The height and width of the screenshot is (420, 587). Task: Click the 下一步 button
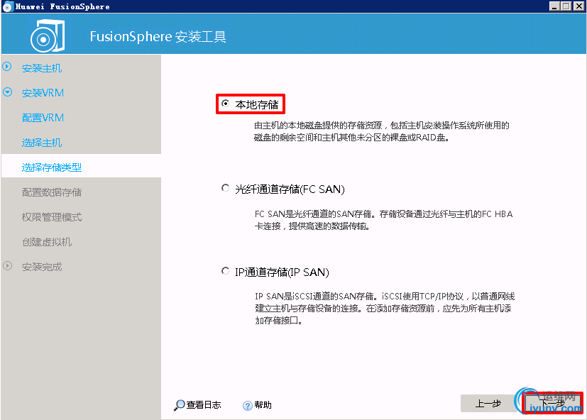(x=552, y=403)
